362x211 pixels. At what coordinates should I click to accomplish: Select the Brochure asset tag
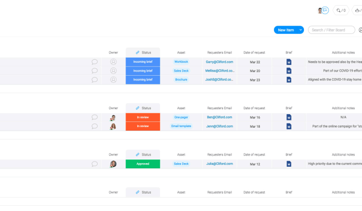point(181,79)
